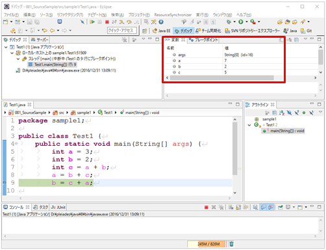Image resolution: width=326 pixels, height=250 pixels.
Task: Click Variables view horizontal scrollbar thumb
Action: click(222, 77)
